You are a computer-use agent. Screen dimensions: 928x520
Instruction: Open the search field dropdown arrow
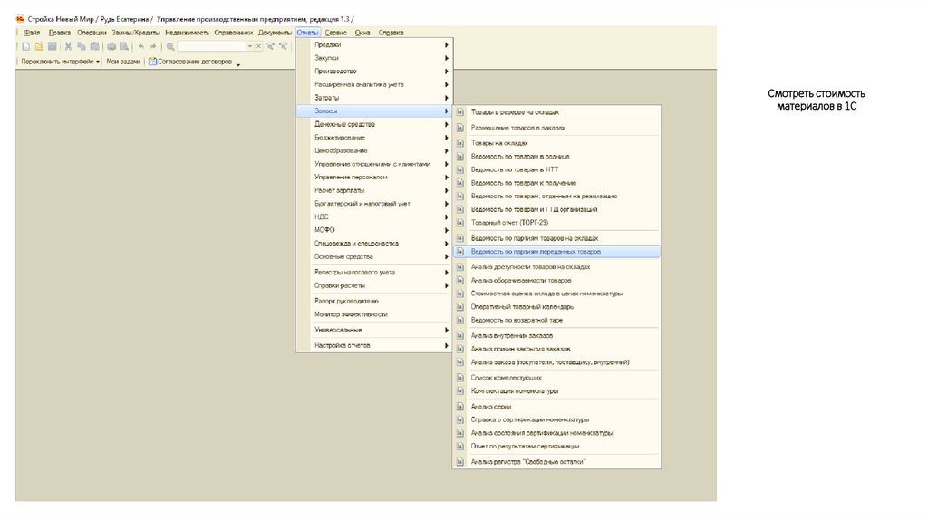tap(250, 46)
